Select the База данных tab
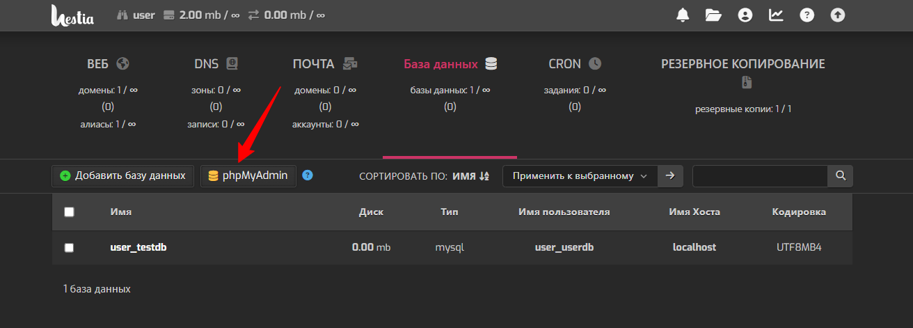This screenshot has width=913, height=328. click(x=450, y=64)
